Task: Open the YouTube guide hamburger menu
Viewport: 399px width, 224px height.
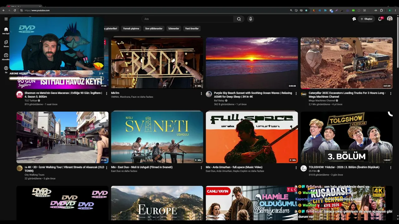Action: 6,19
